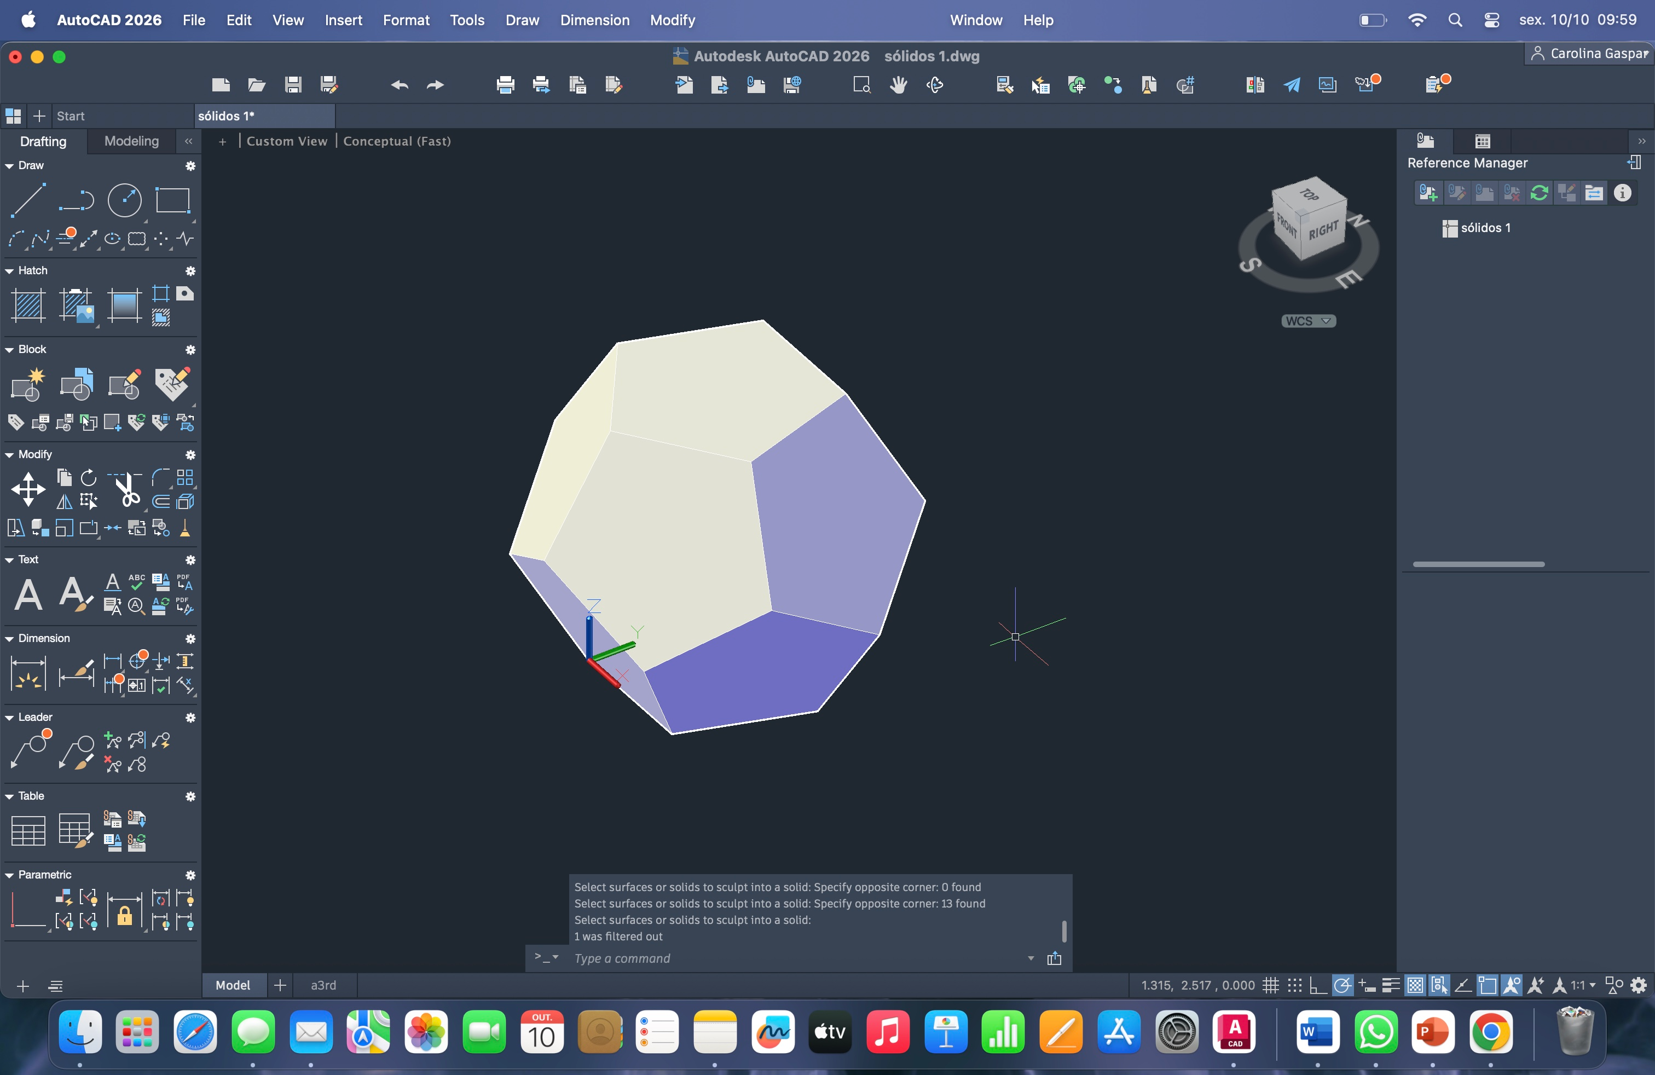Select the Hatch pattern tool
Image resolution: width=1655 pixels, height=1075 pixels.
point(28,305)
